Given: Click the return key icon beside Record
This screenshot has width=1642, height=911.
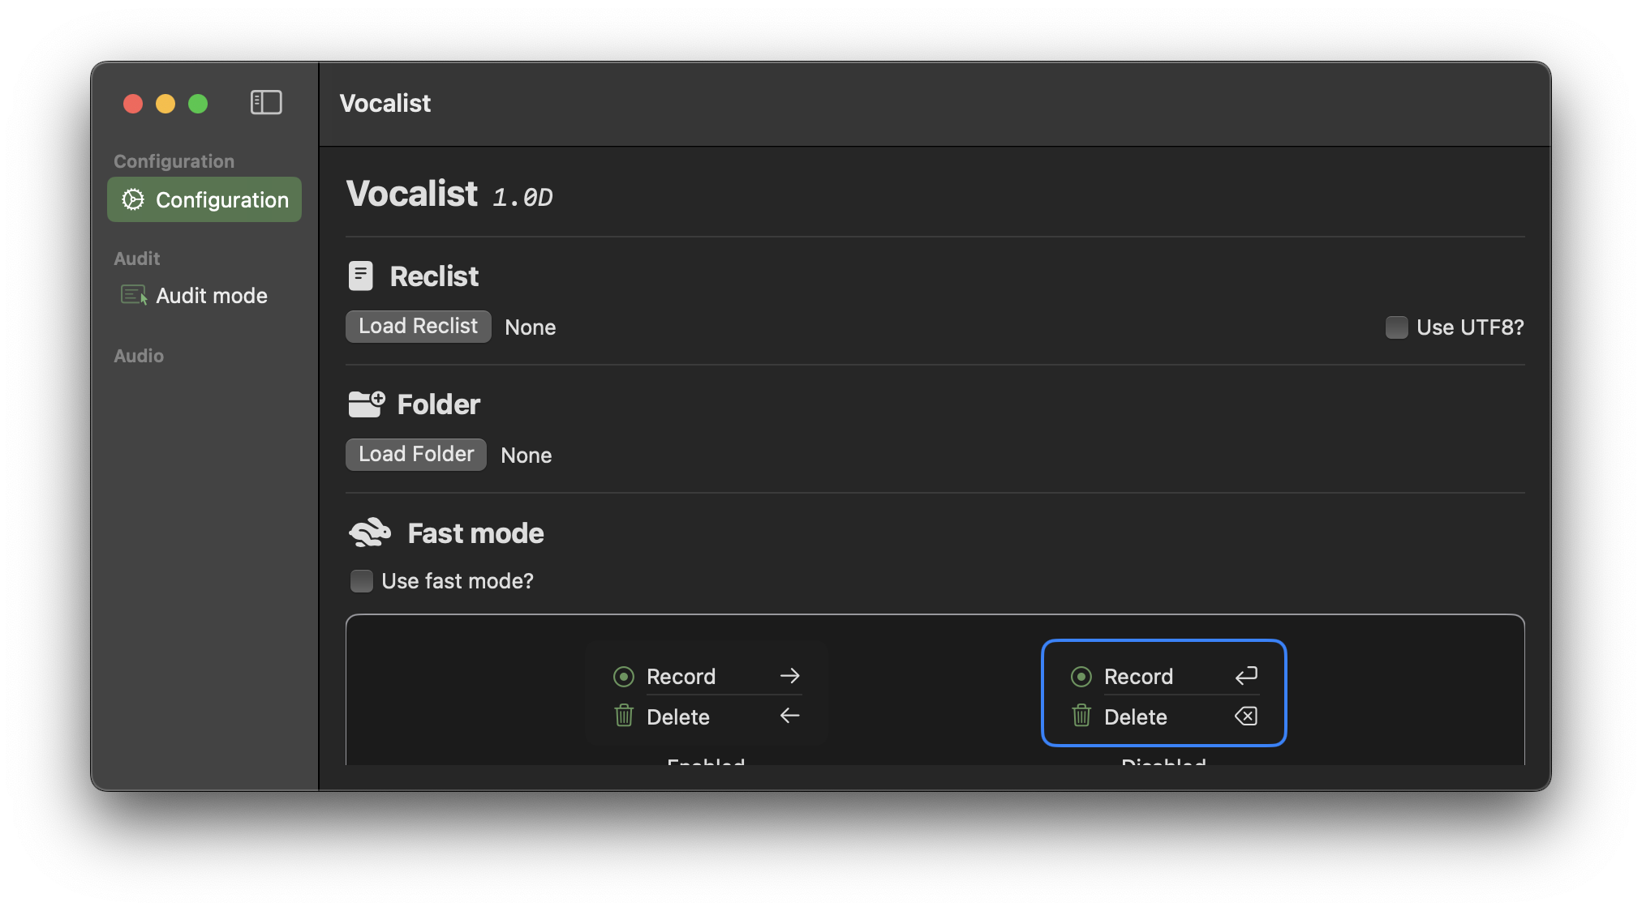Looking at the screenshot, I should coord(1246,676).
